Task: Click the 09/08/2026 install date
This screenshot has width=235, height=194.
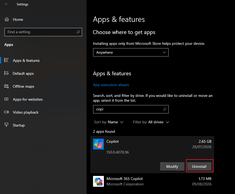Action: (202, 184)
